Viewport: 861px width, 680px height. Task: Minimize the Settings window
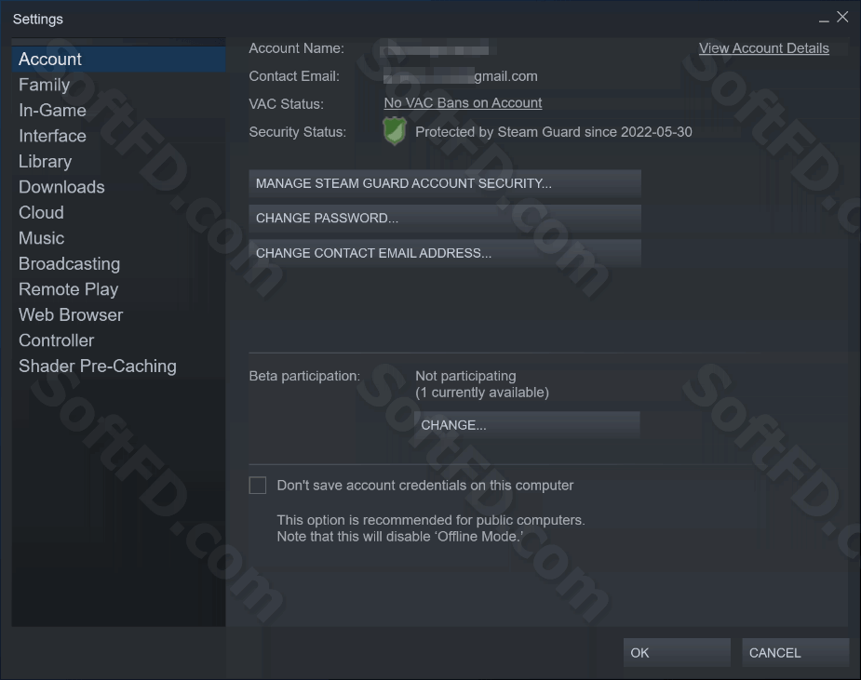click(x=824, y=19)
